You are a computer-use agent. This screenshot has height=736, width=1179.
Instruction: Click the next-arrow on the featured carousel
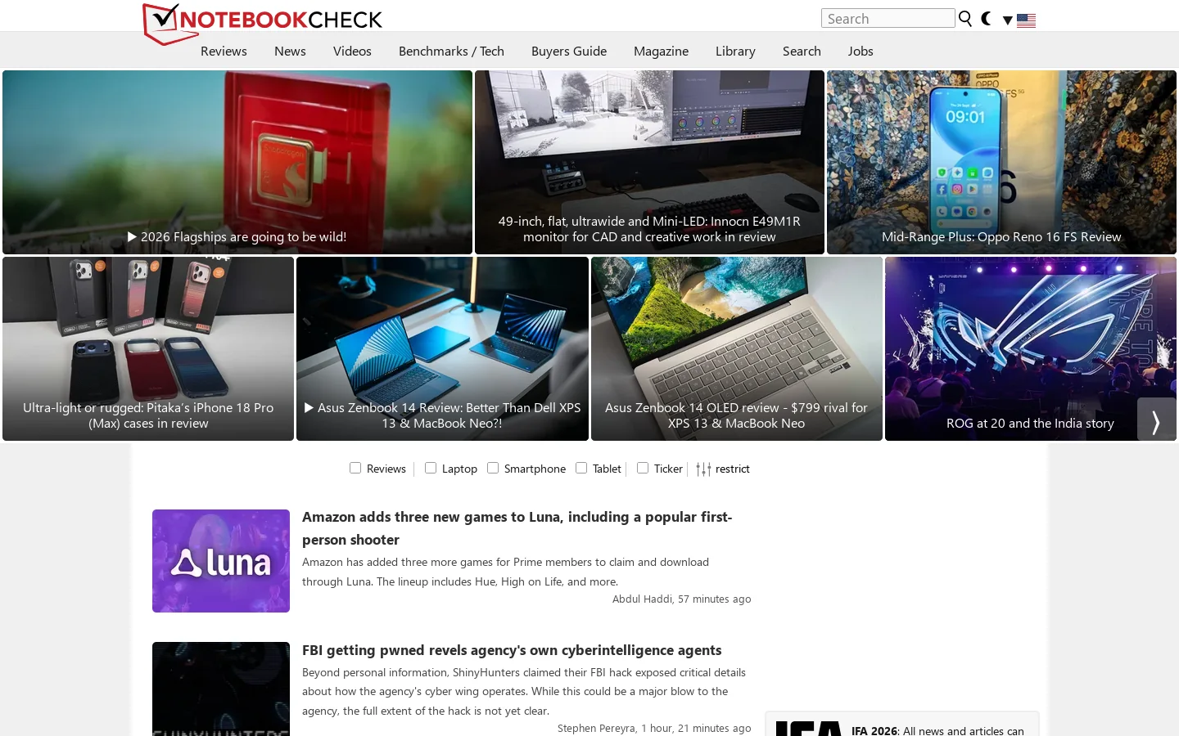click(1156, 420)
